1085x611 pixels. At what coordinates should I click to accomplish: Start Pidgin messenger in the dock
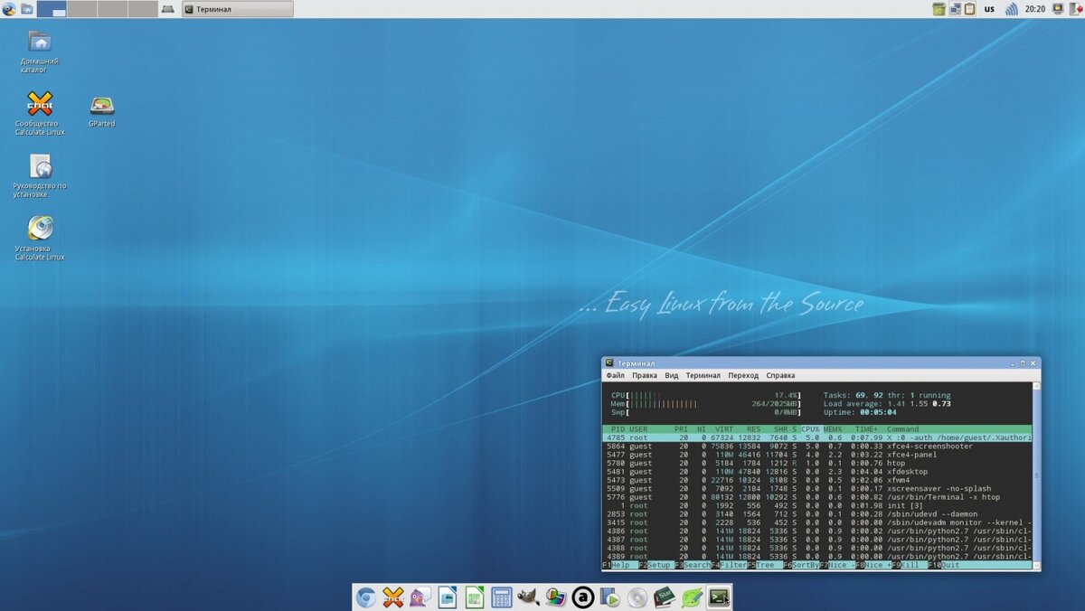pos(420,597)
